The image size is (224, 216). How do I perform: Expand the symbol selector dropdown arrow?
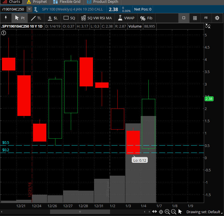click(x=29, y=9)
